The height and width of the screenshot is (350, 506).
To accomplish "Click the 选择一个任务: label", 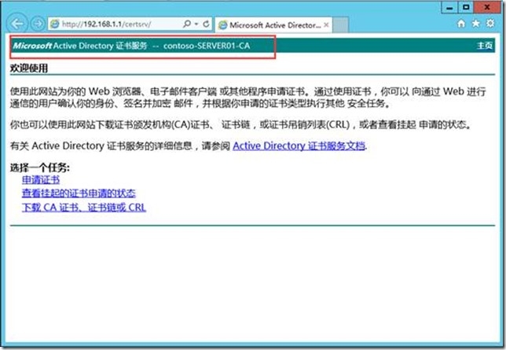I will (x=40, y=168).
